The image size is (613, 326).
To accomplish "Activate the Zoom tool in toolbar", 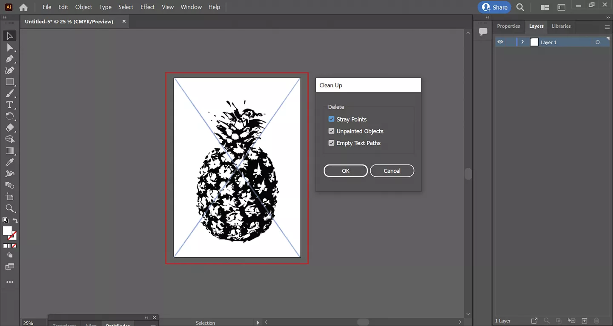I will pyautogui.click(x=10, y=208).
